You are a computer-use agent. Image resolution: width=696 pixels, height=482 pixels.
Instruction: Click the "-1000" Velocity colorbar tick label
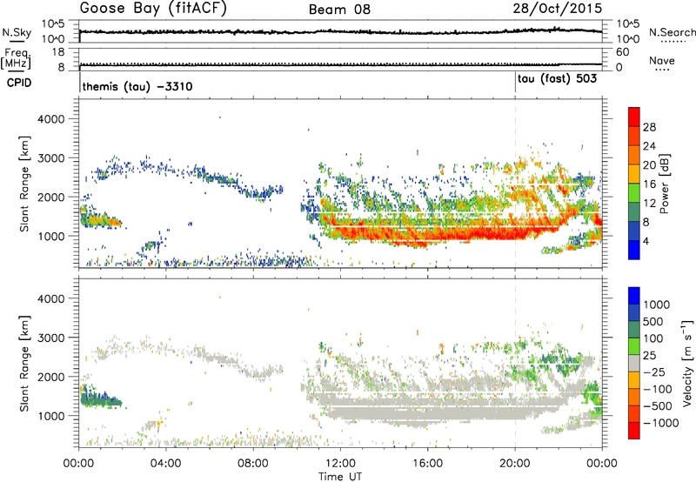[x=661, y=423]
